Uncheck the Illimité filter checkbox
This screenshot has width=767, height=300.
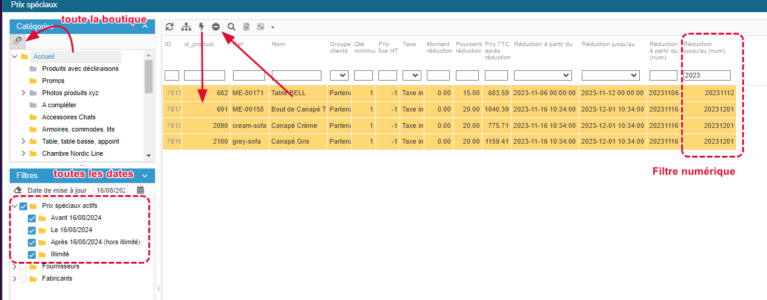point(32,255)
